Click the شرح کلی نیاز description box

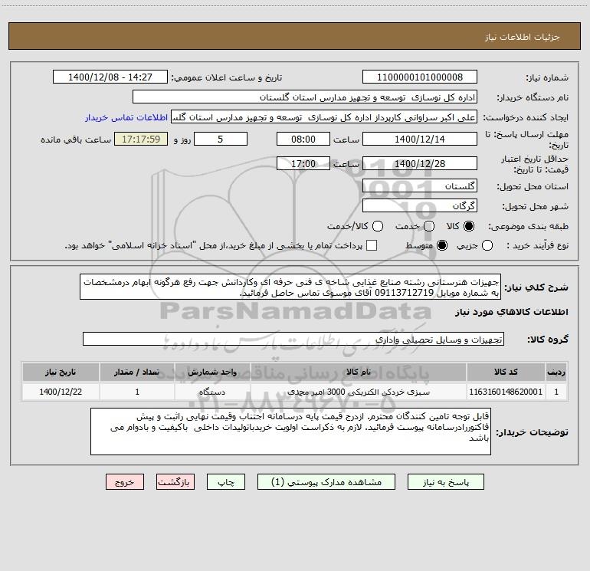pyautogui.click(x=290, y=287)
